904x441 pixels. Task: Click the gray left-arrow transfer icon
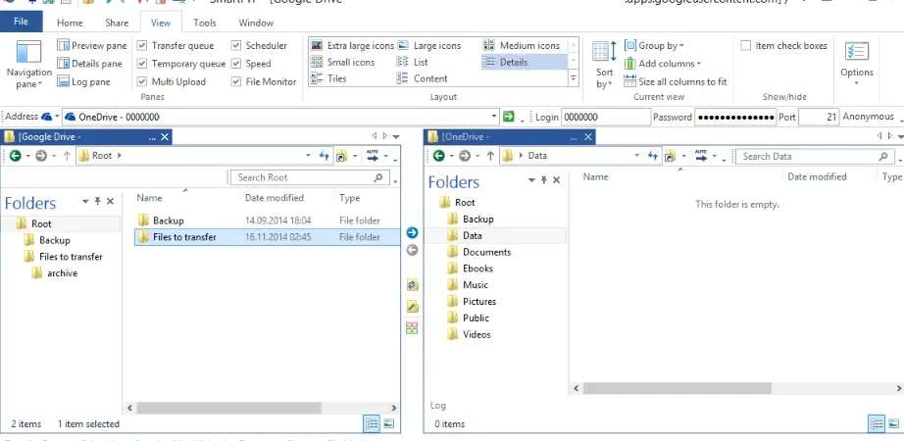tap(412, 250)
